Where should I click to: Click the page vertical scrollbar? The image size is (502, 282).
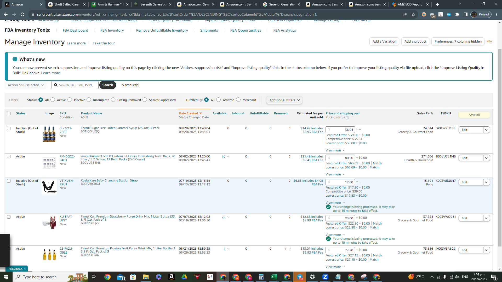(500, 148)
